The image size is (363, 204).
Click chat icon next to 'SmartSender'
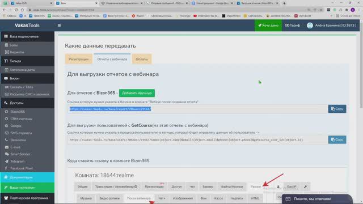click(7, 154)
